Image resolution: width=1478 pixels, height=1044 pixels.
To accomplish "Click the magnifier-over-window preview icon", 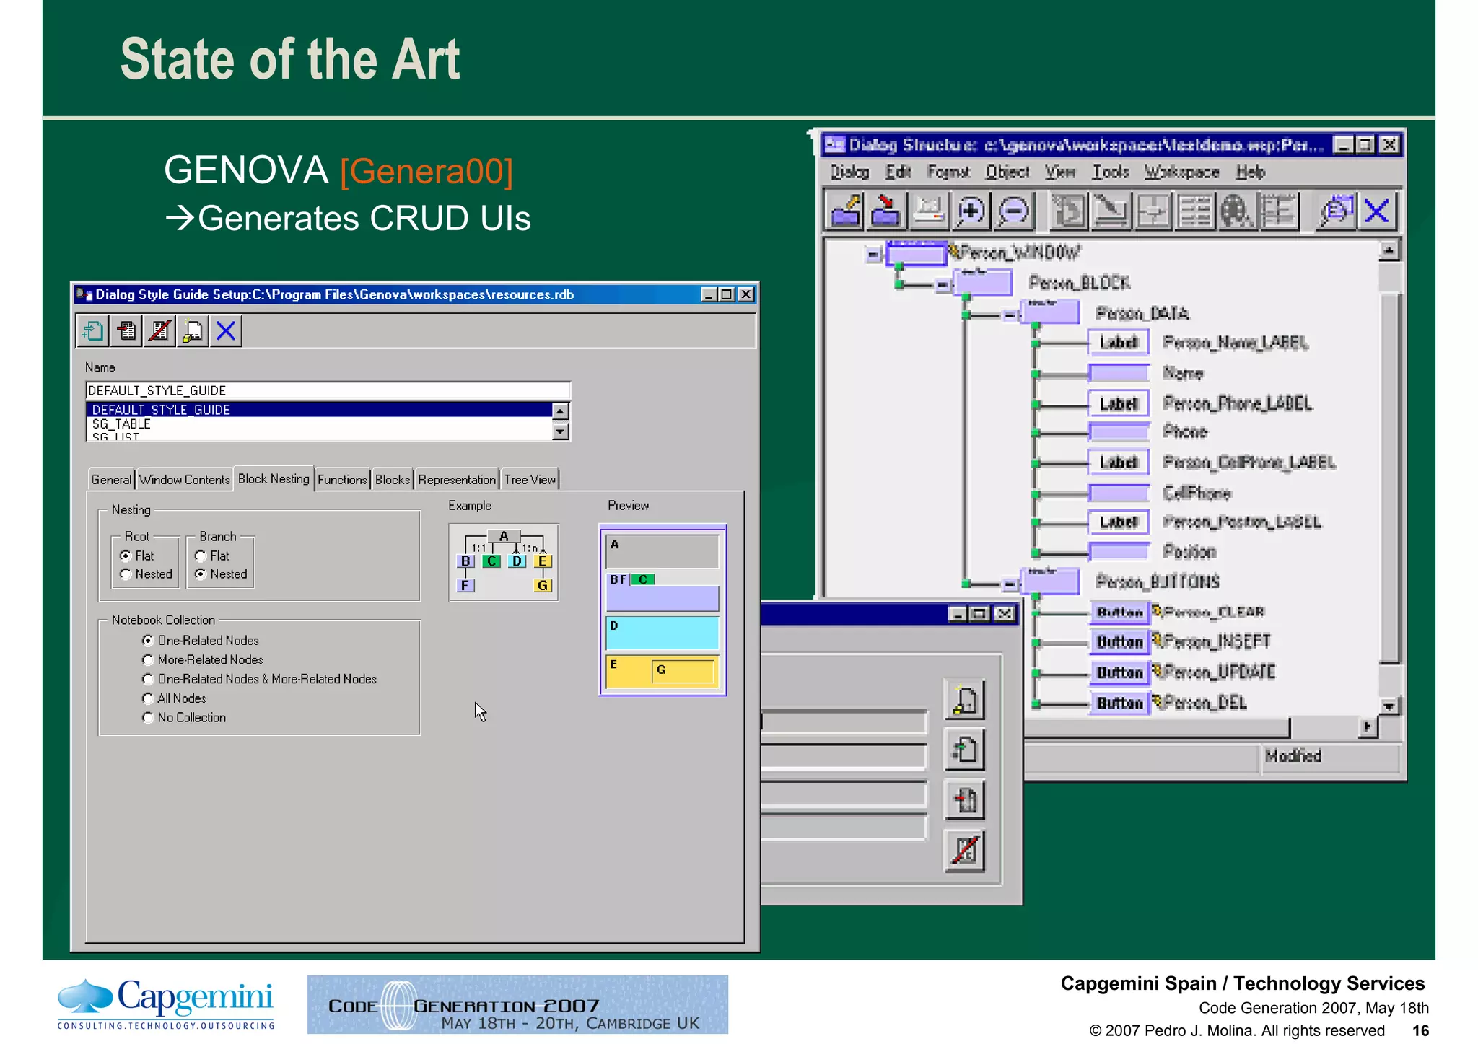I will 1336,211.
